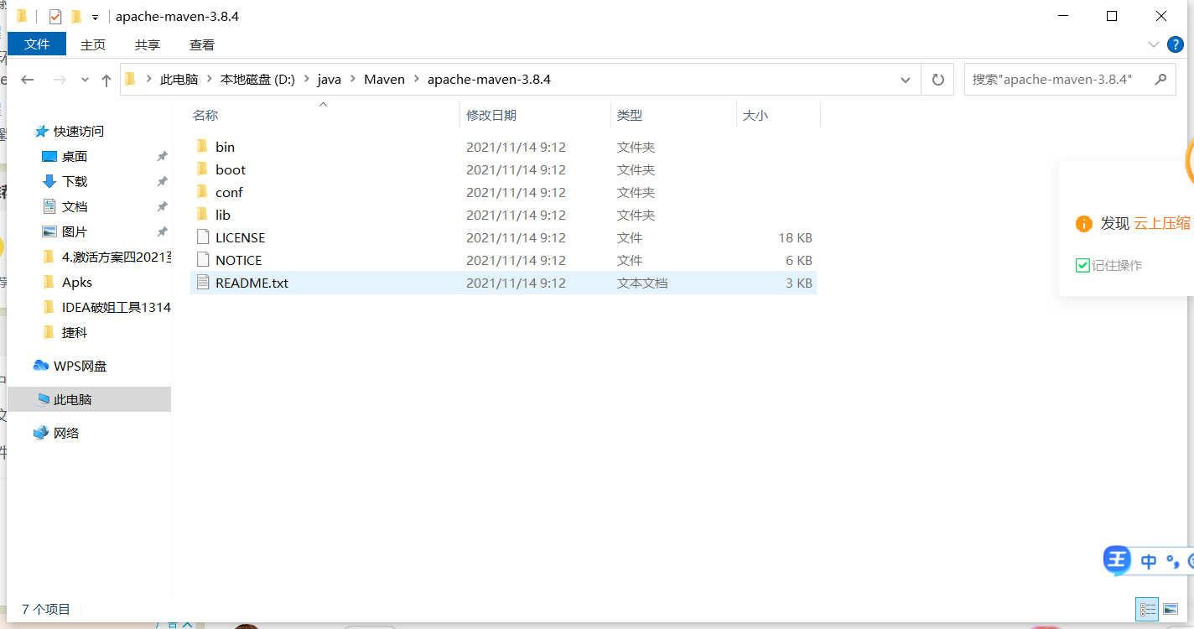Navigate to 本地磁盘 (D:) in breadcrumb

click(x=257, y=80)
